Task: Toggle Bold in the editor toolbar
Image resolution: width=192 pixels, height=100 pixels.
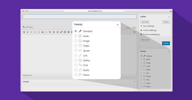Action: [24, 32]
